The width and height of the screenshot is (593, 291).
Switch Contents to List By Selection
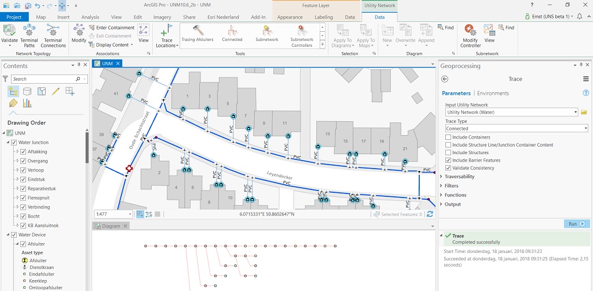point(42,91)
